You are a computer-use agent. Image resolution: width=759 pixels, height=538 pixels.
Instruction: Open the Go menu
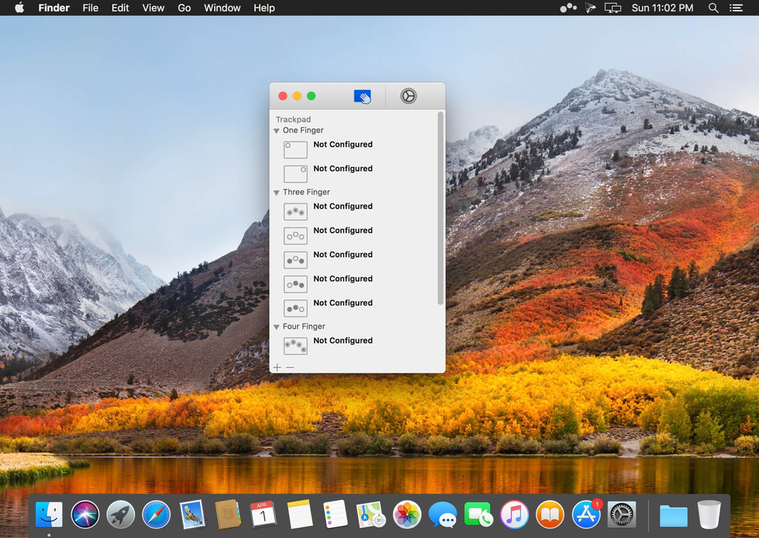click(x=185, y=8)
